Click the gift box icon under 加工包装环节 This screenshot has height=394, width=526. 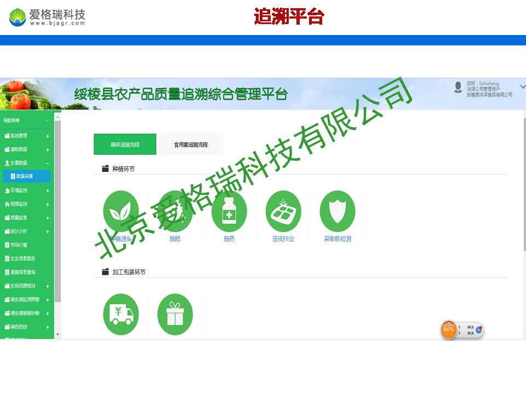coord(175,314)
